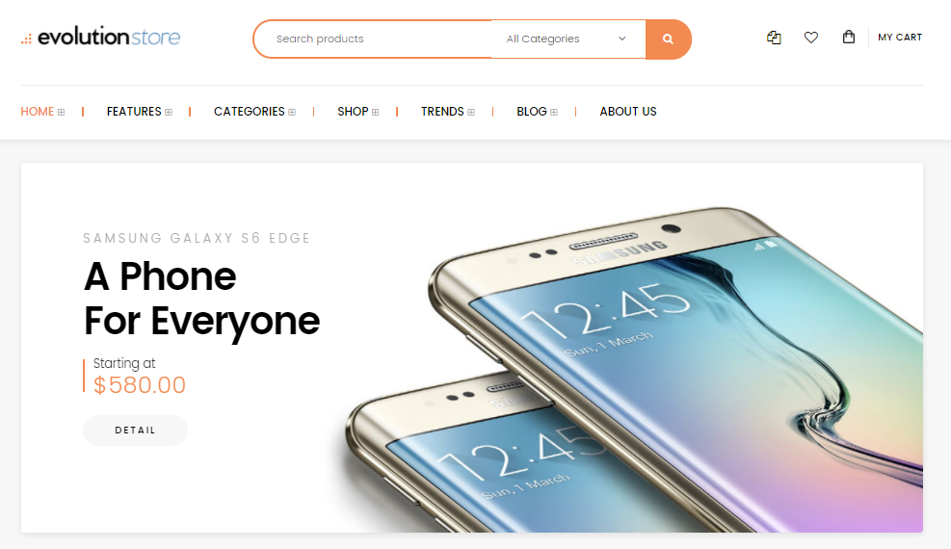Expand the plus icon beside TRENDS
951x549 pixels.
pos(471,112)
